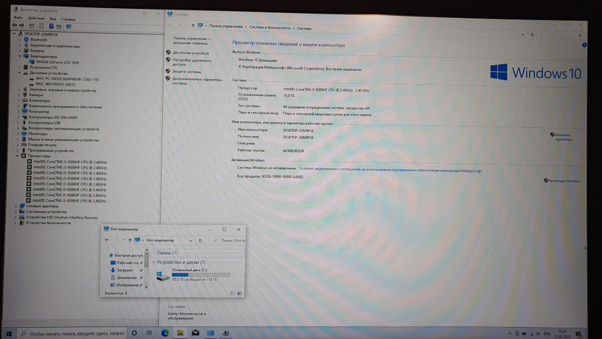602x339 pixels.
Task: Open Диспетчер устройств link in System window
Action: tap(190, 53)
